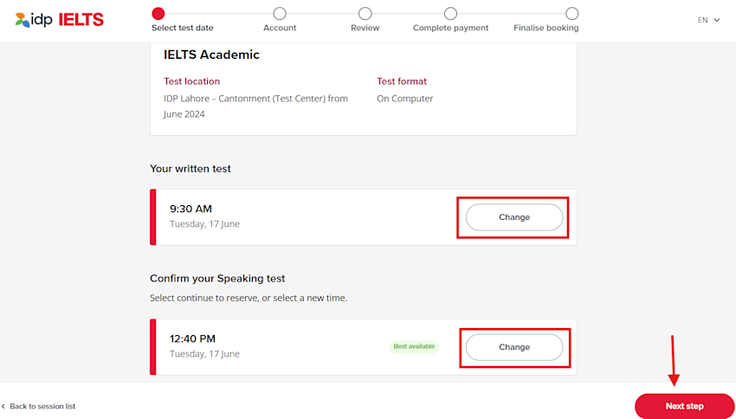Expand language chevron next to EN
Image resolution: width=736 pixels, height=419 pixels.
717,20
